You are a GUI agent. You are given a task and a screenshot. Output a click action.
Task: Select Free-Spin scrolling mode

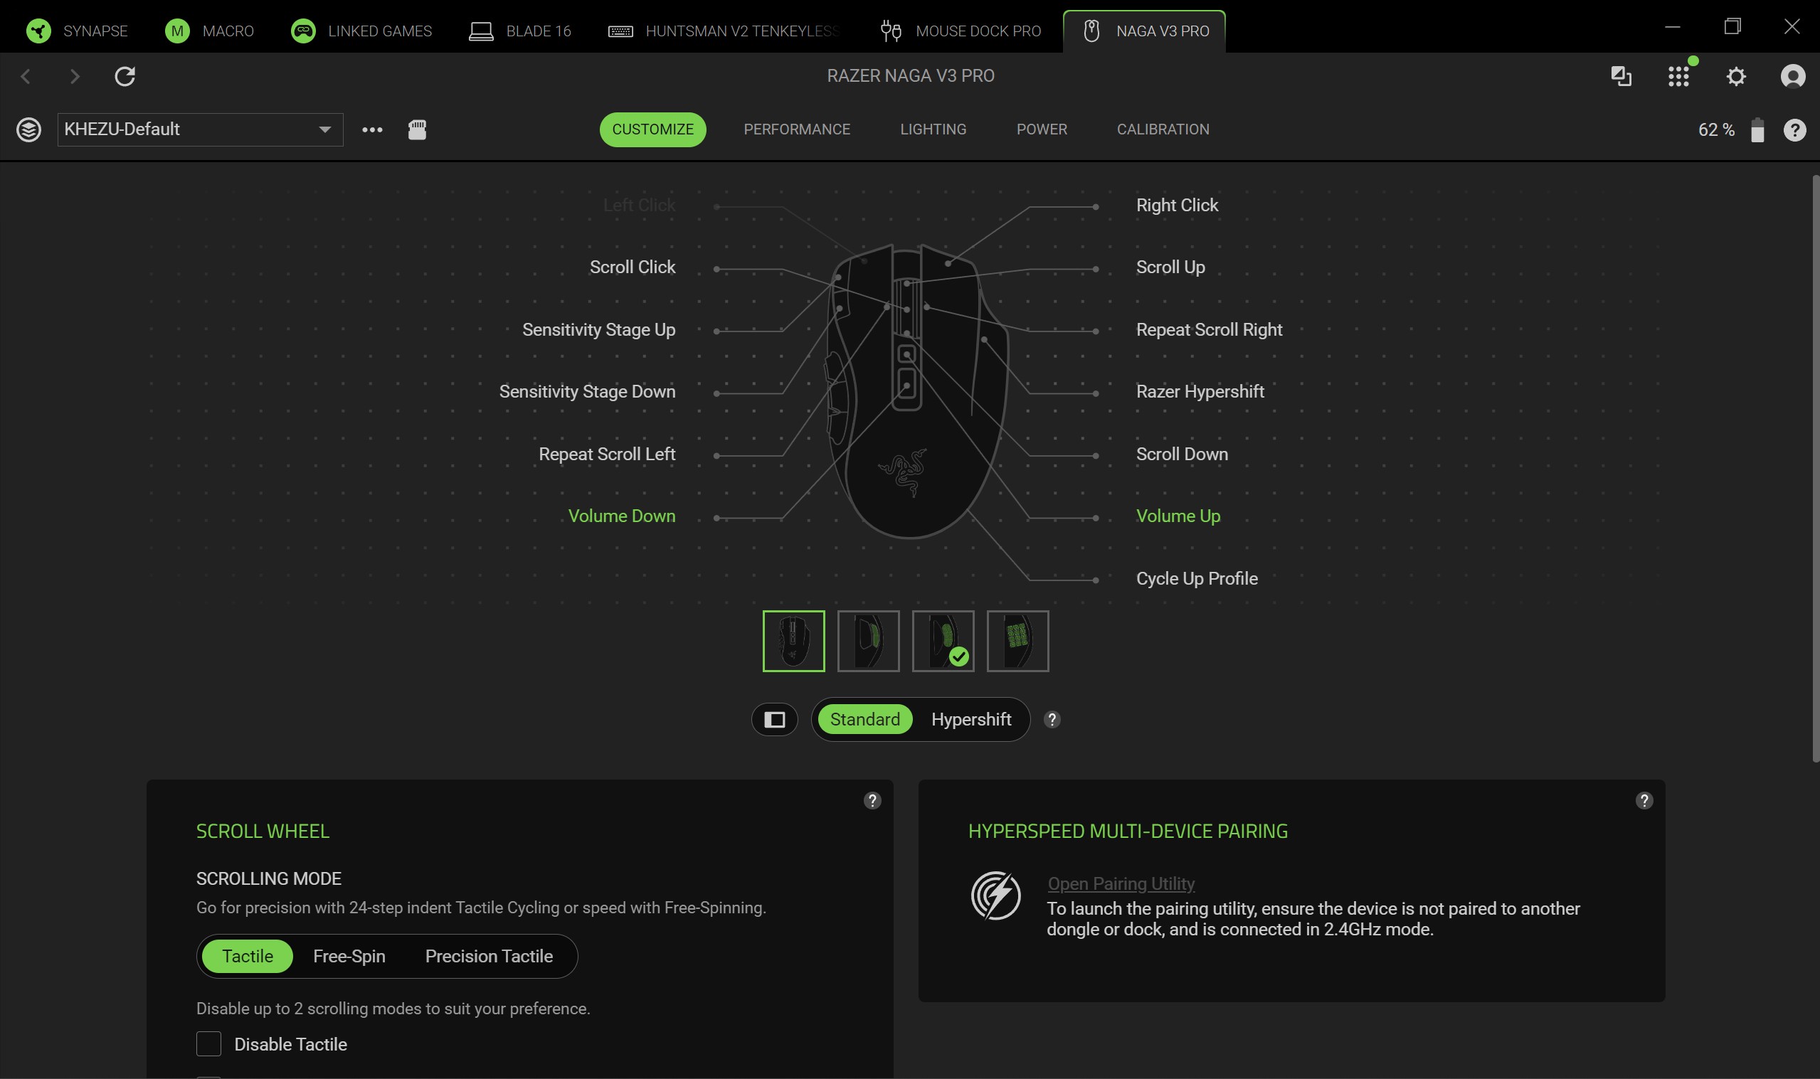coord(349,956)
